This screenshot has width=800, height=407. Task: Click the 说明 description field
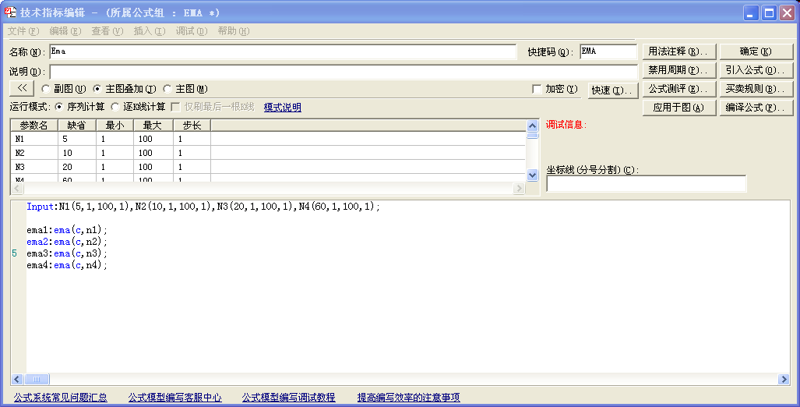[x=344, y=72]
